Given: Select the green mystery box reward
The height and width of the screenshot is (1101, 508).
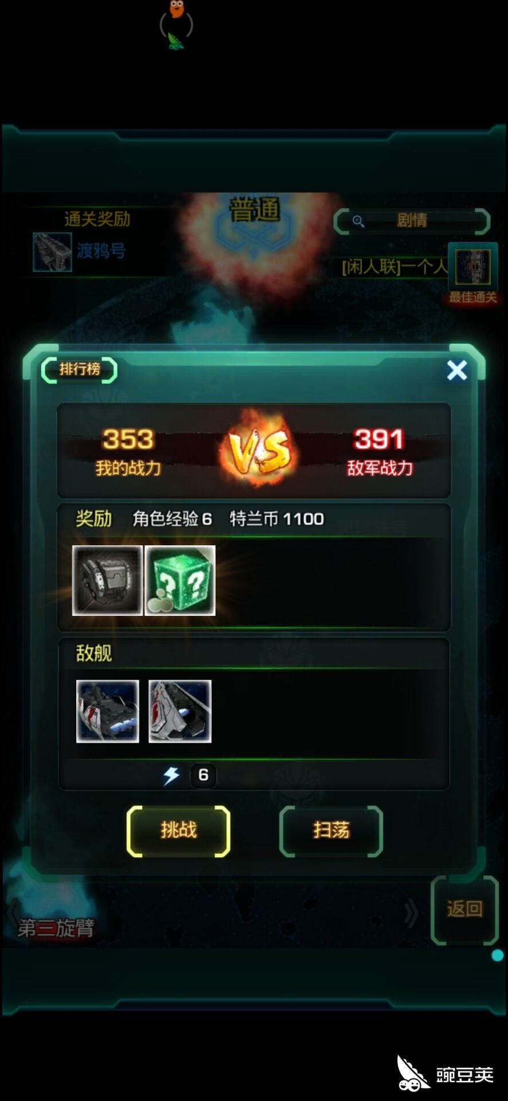Looking at the screenshot, I should click(x=180, y=580).
